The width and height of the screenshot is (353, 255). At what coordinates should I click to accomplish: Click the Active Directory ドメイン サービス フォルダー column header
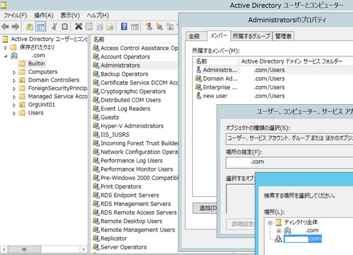pos(296,61)
